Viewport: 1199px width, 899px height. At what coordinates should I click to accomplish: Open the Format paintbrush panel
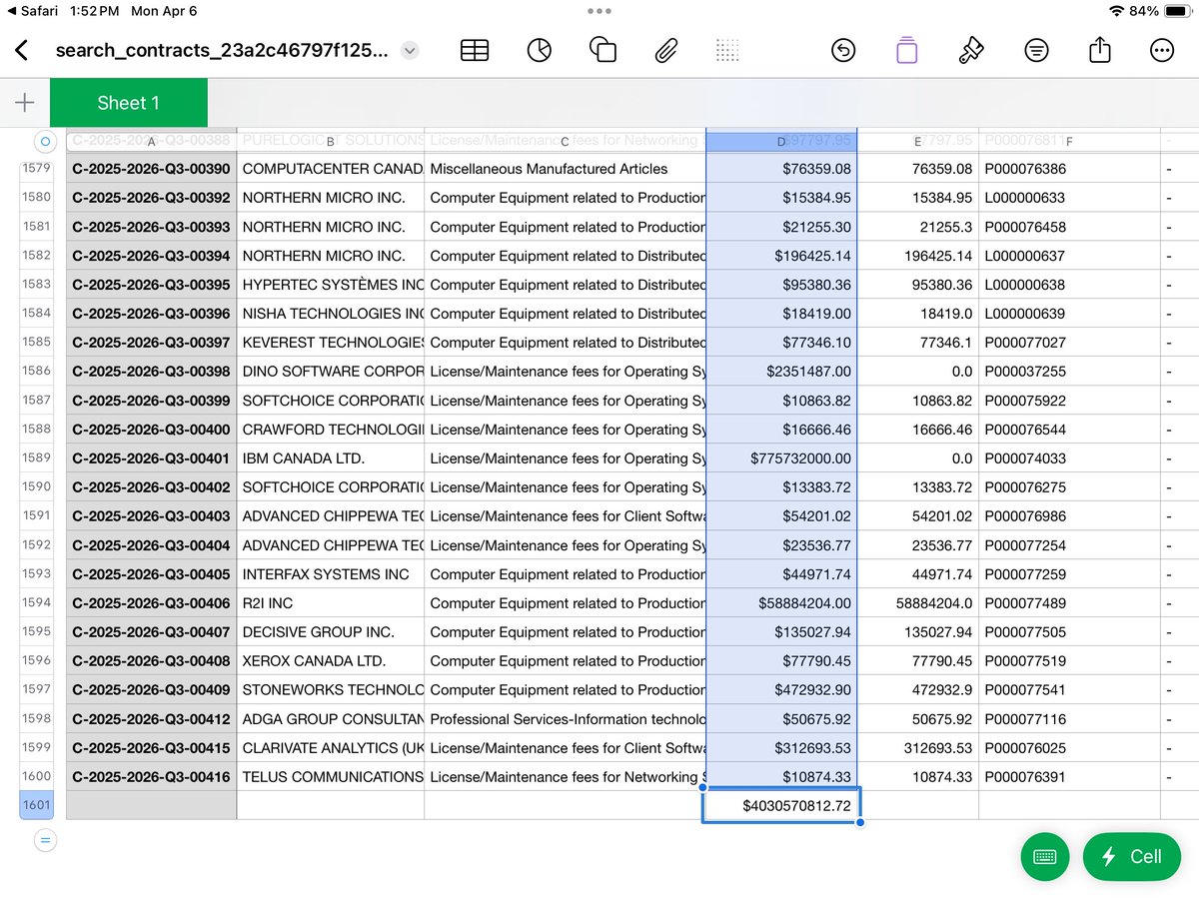tap(970, 50)
